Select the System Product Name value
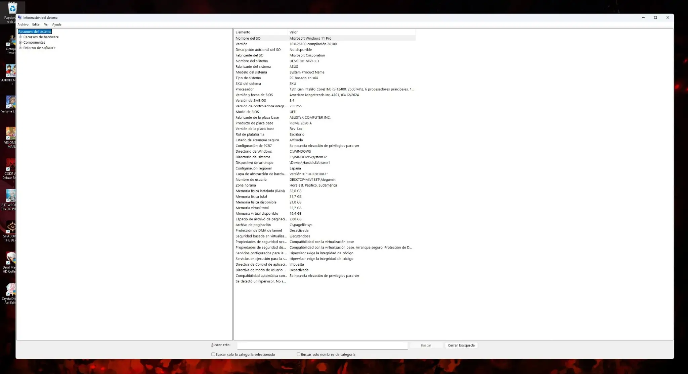This screenshot has width=688, height=374. 307,72
